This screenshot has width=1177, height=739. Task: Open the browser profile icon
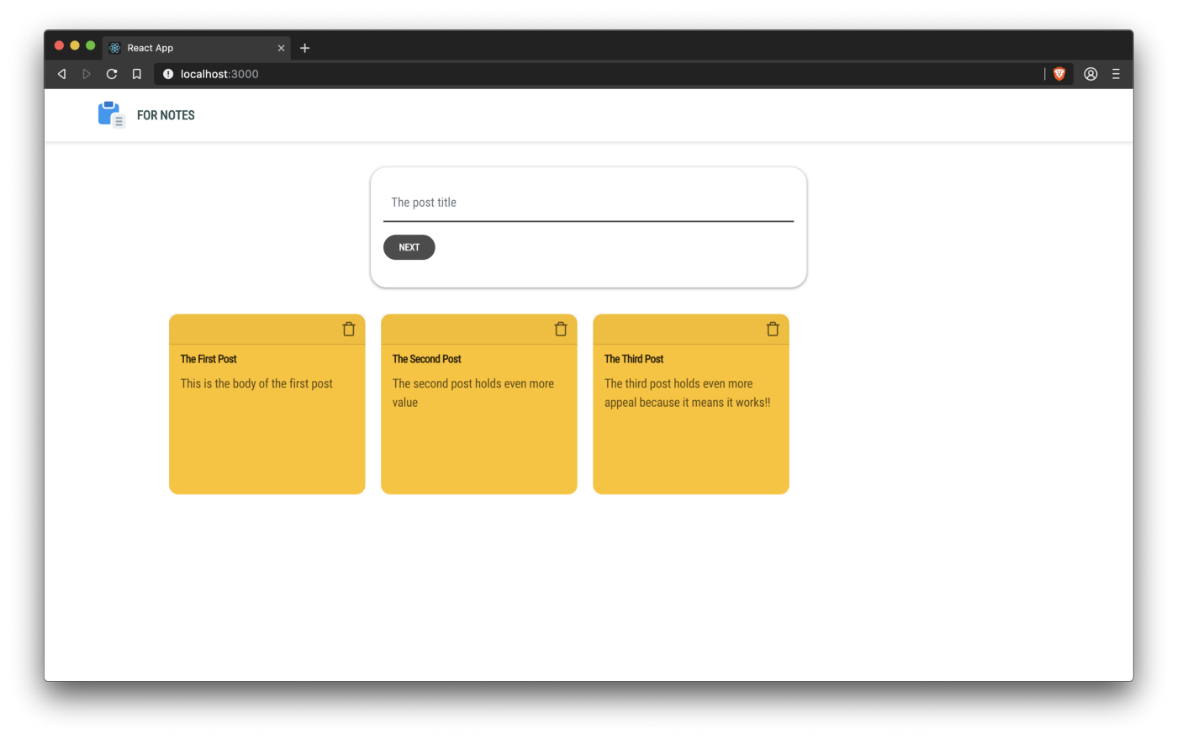[x=1090, y=73]
